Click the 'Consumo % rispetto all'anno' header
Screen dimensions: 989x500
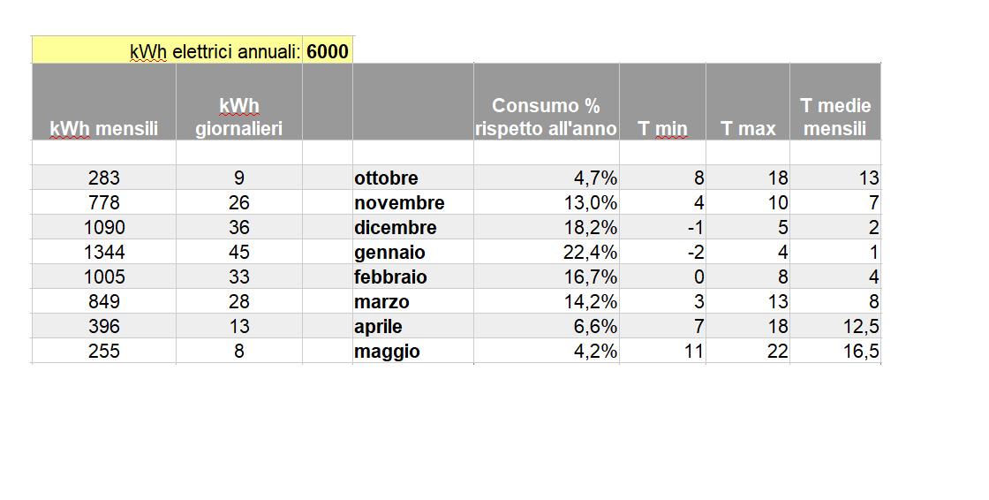(x=547, y=102)
